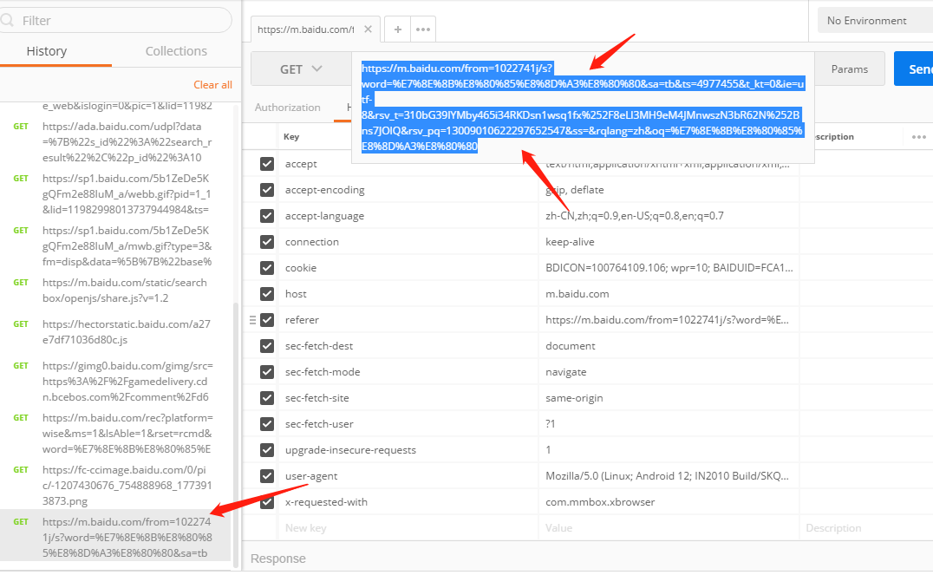Open the sp1.baidu.com mwb.gif history entry
933x575 pixels.
point(116,245)
